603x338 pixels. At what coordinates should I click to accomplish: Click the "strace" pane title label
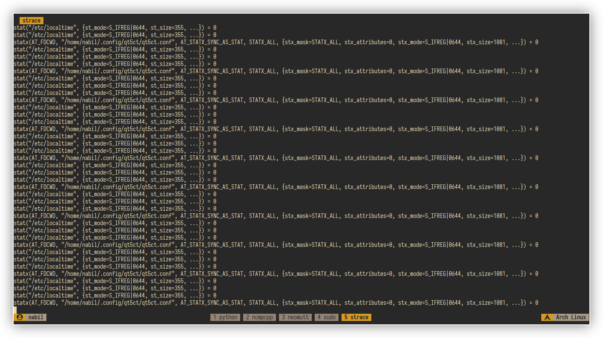(32, 20)
